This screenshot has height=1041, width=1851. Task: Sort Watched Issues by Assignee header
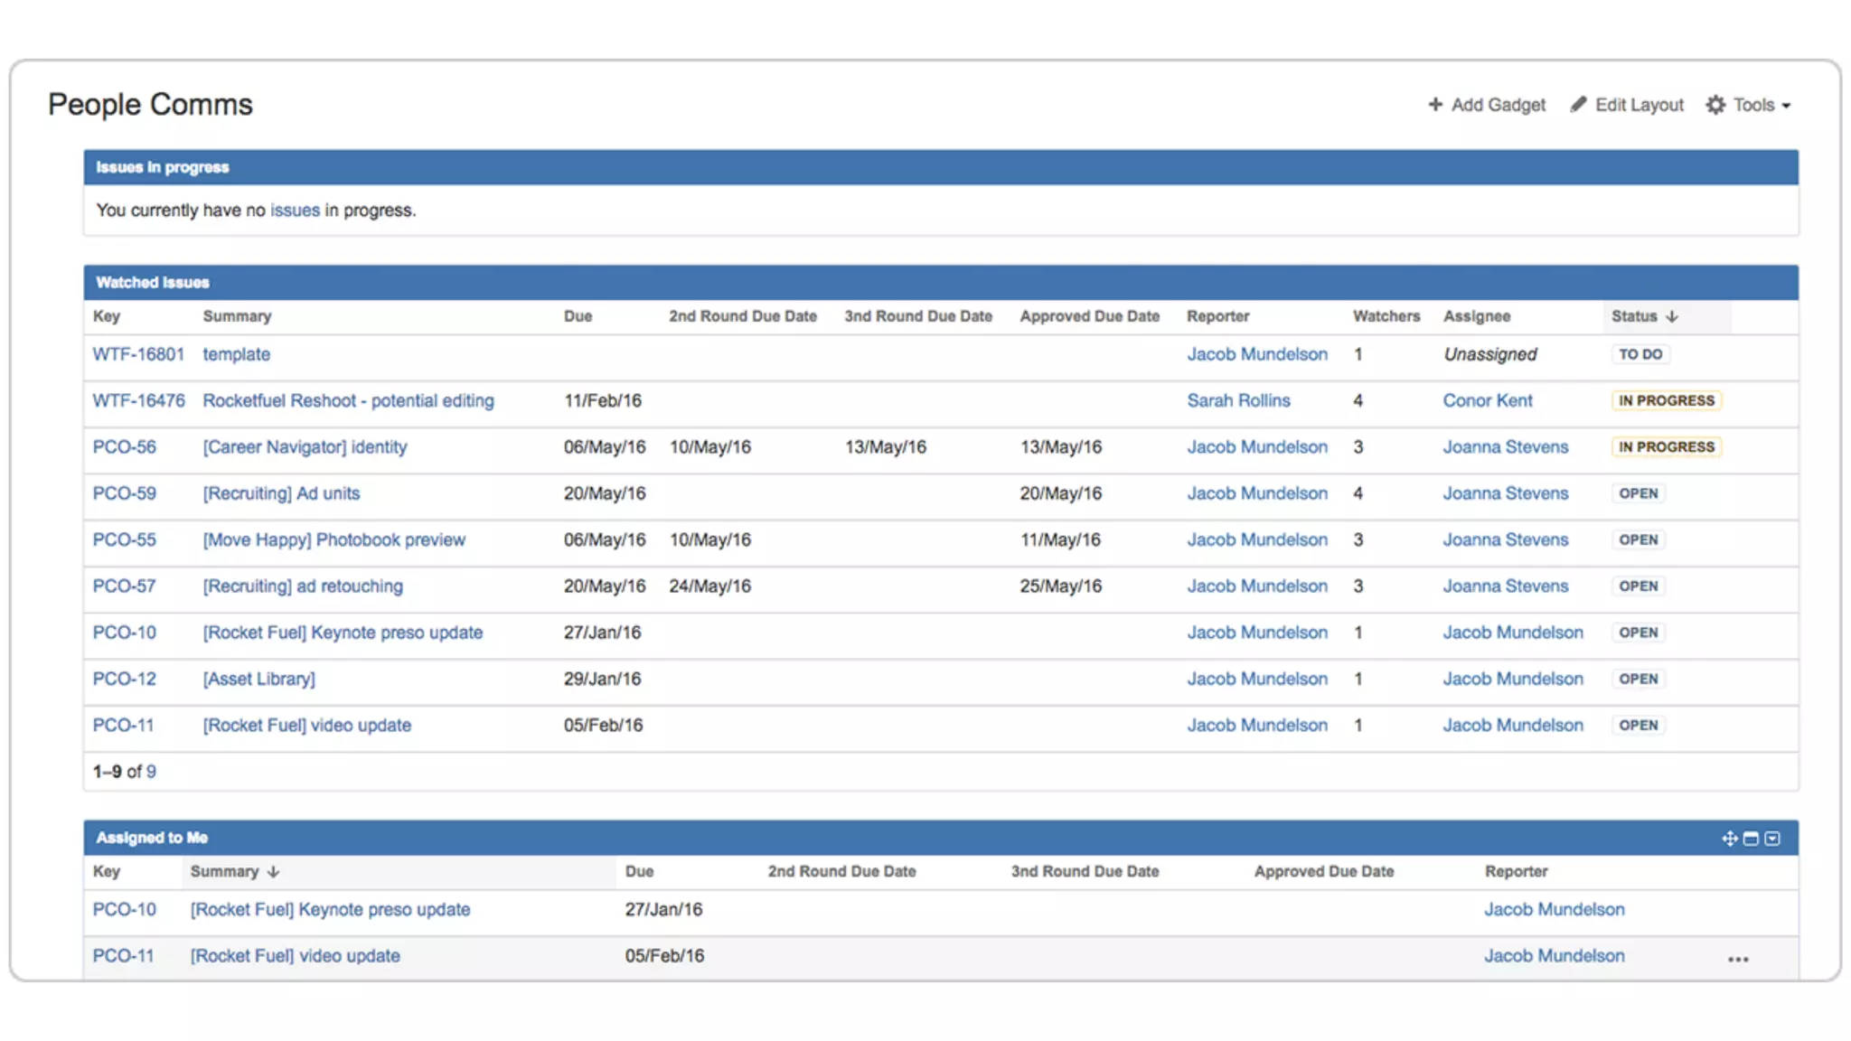[1476, 316]
